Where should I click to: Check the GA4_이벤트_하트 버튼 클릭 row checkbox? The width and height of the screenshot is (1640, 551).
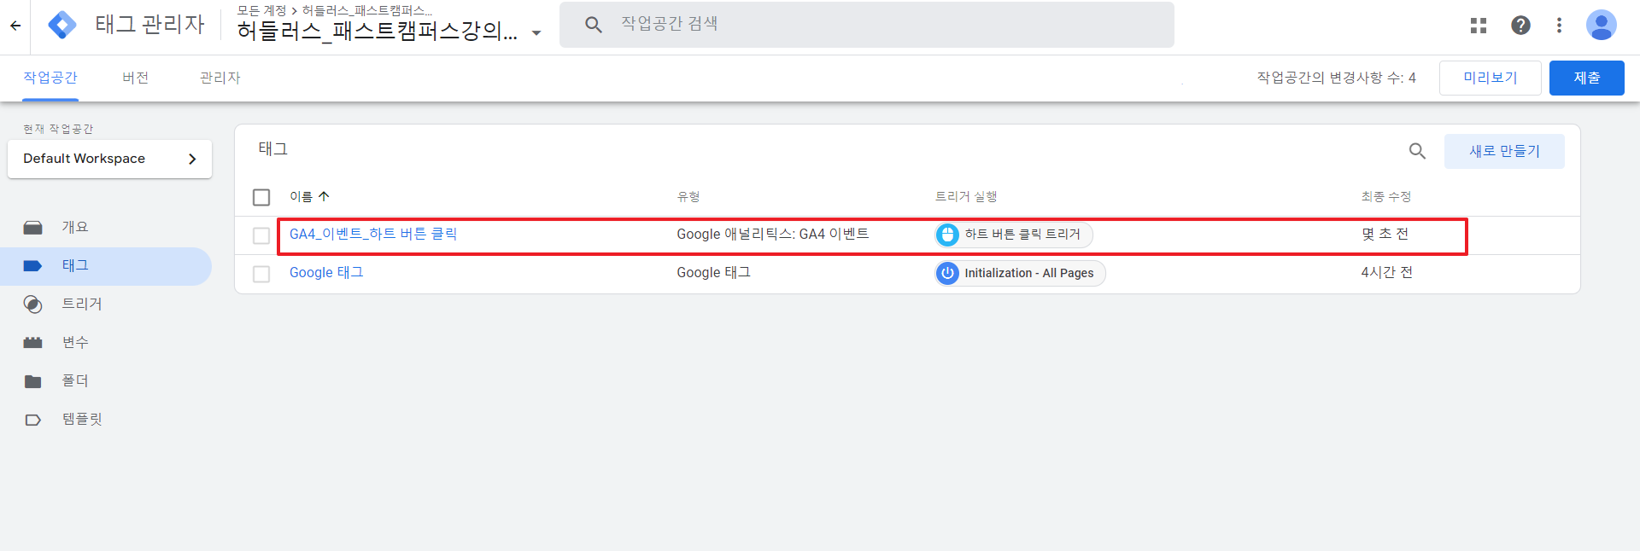[x=261, y=235]
